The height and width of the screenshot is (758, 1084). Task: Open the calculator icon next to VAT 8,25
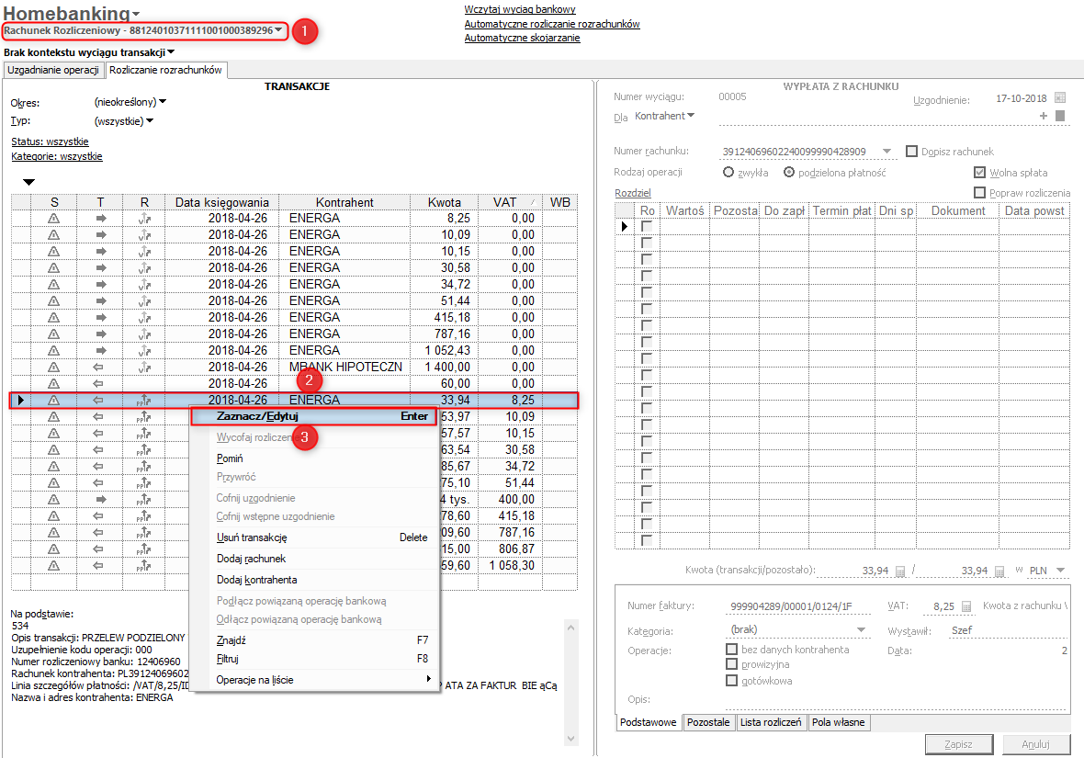[x=966, y=606]
